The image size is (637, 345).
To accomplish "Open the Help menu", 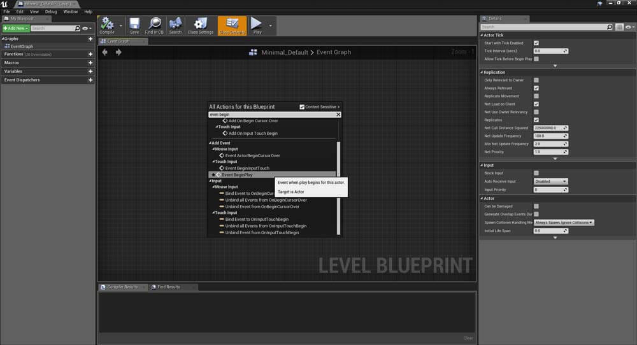I will tap(88, 11).
